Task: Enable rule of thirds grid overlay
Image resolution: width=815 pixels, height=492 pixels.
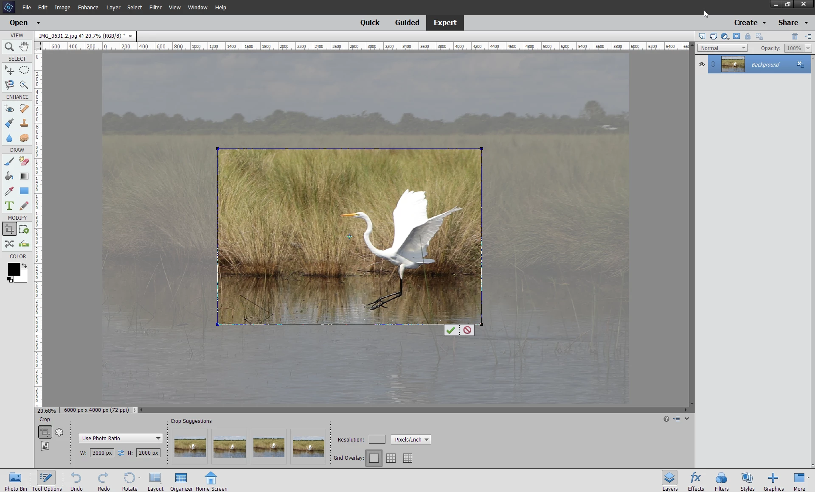Action: [391, 458]
